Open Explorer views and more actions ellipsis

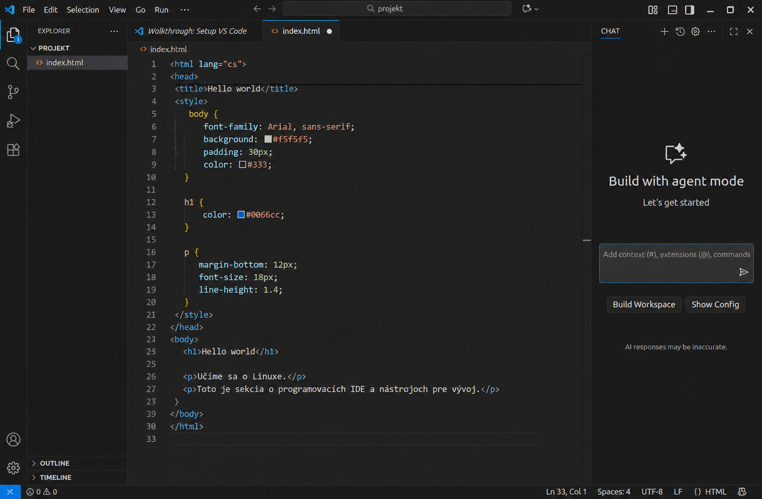click(x=114, y=31)
